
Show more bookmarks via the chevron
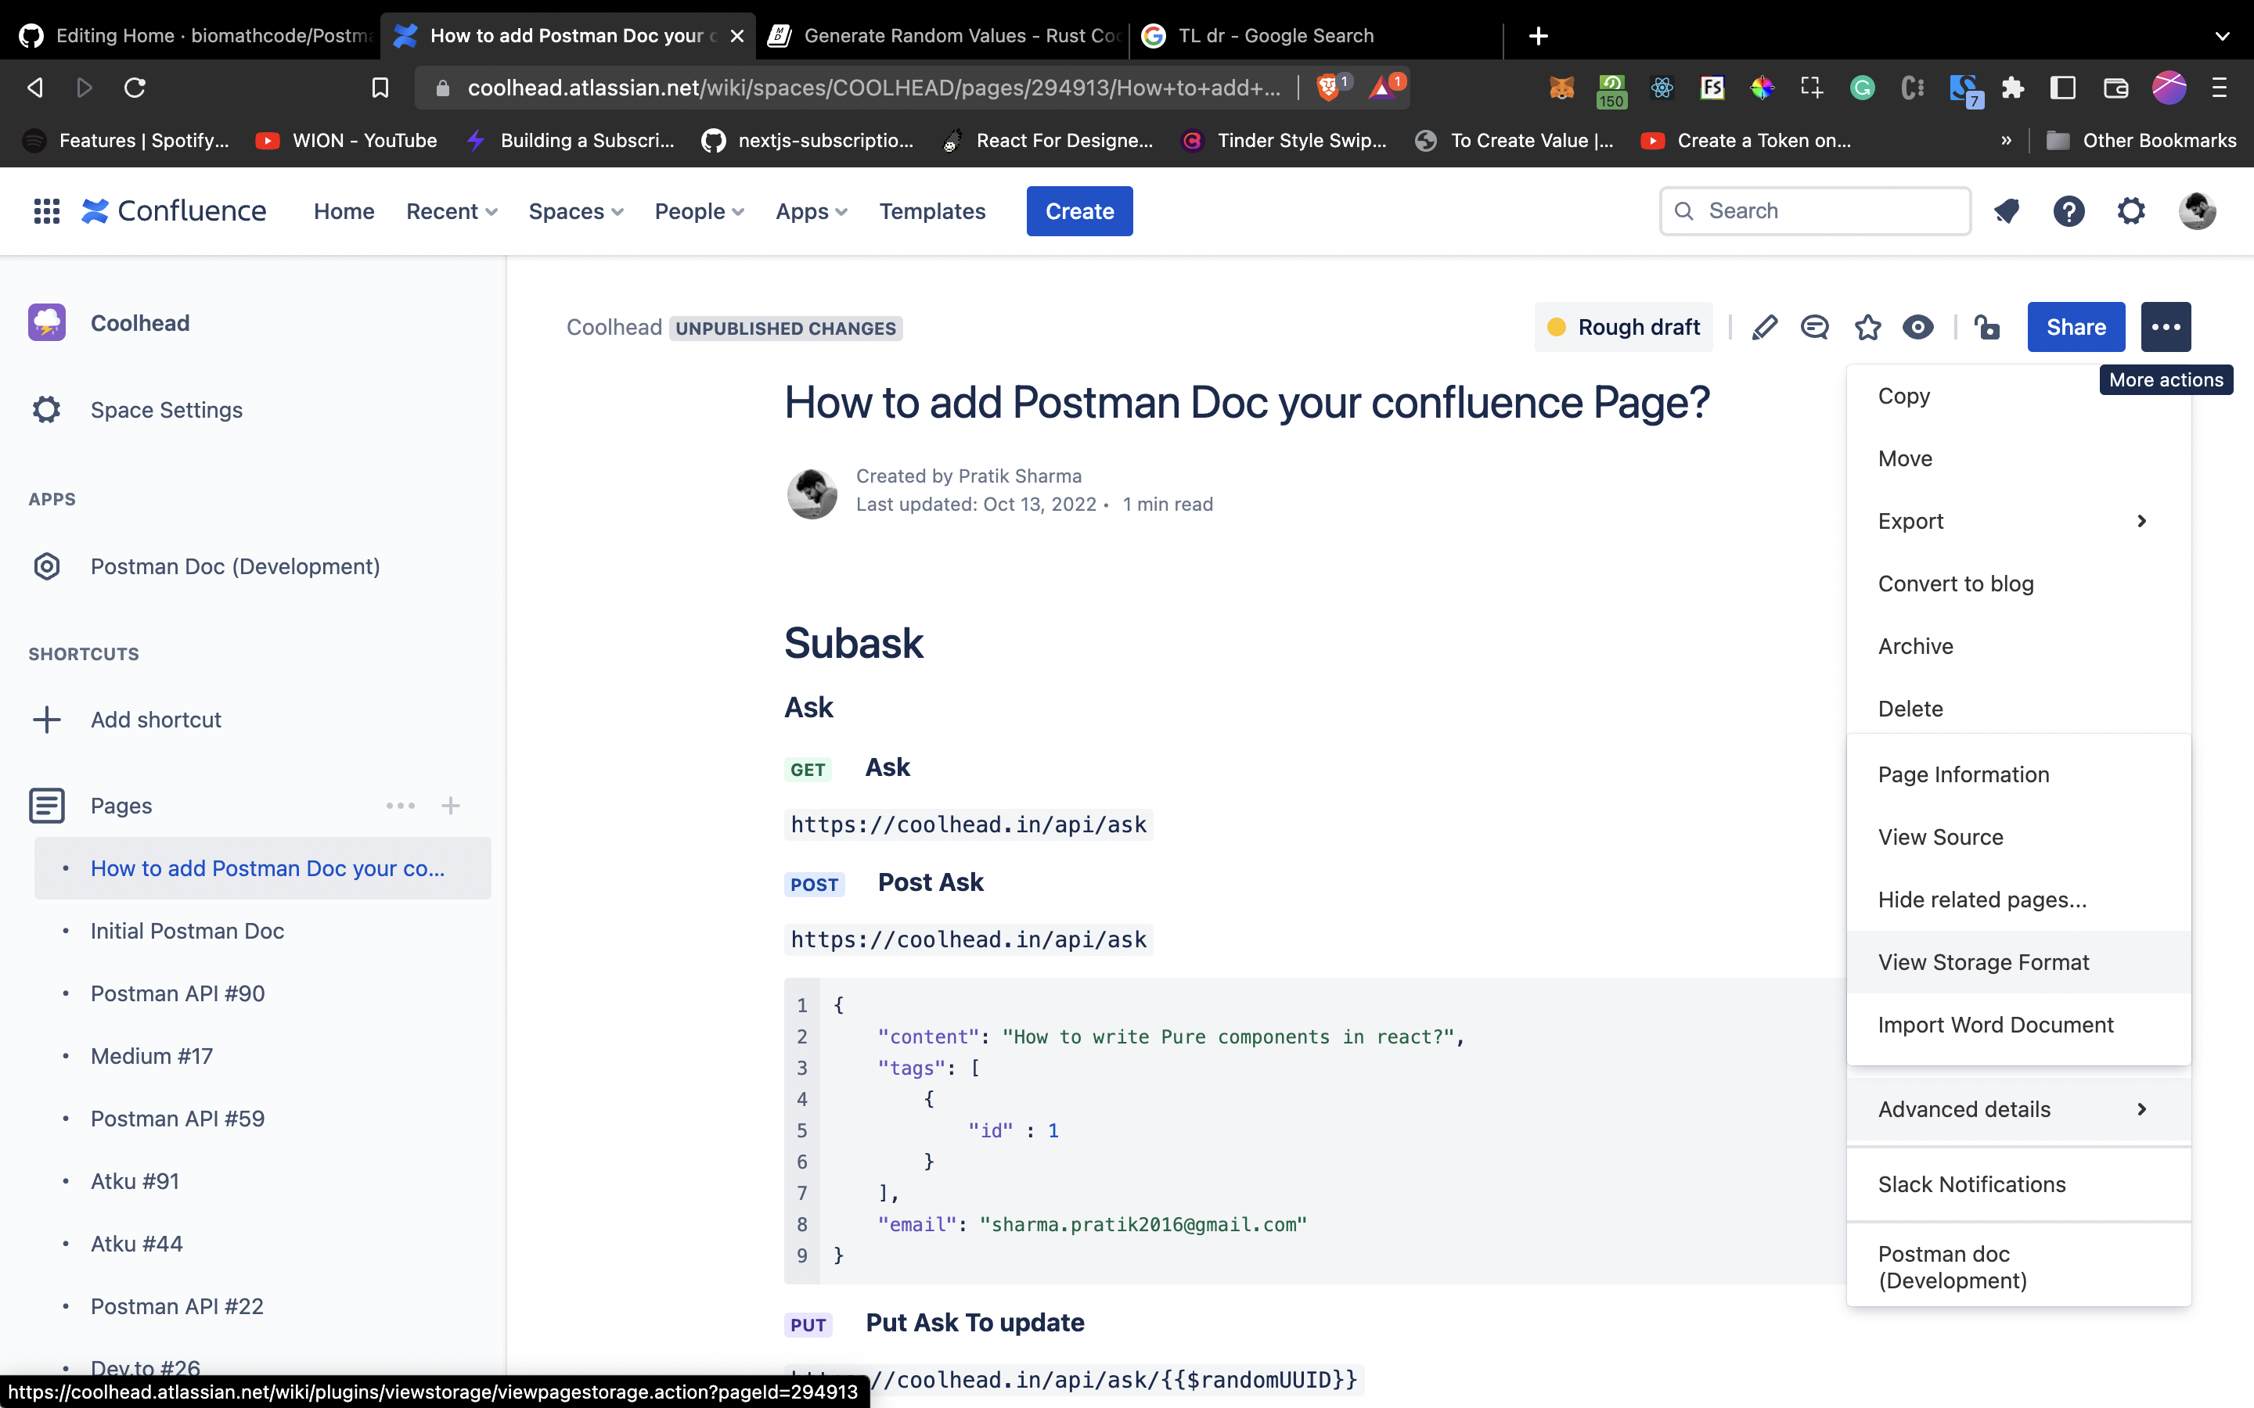click(x=2006, y=141)
